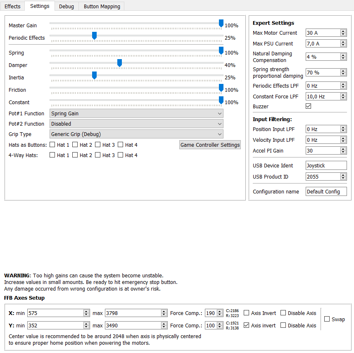This screenshot has width=354, height=353.
Task: Increase Constant Force LPF spinner value
Action: 343,95
